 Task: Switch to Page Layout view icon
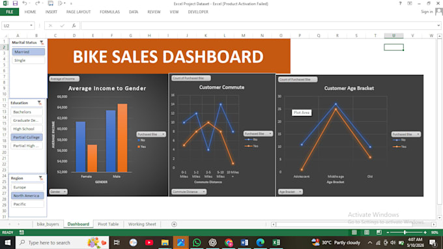[x=366, y=232]
